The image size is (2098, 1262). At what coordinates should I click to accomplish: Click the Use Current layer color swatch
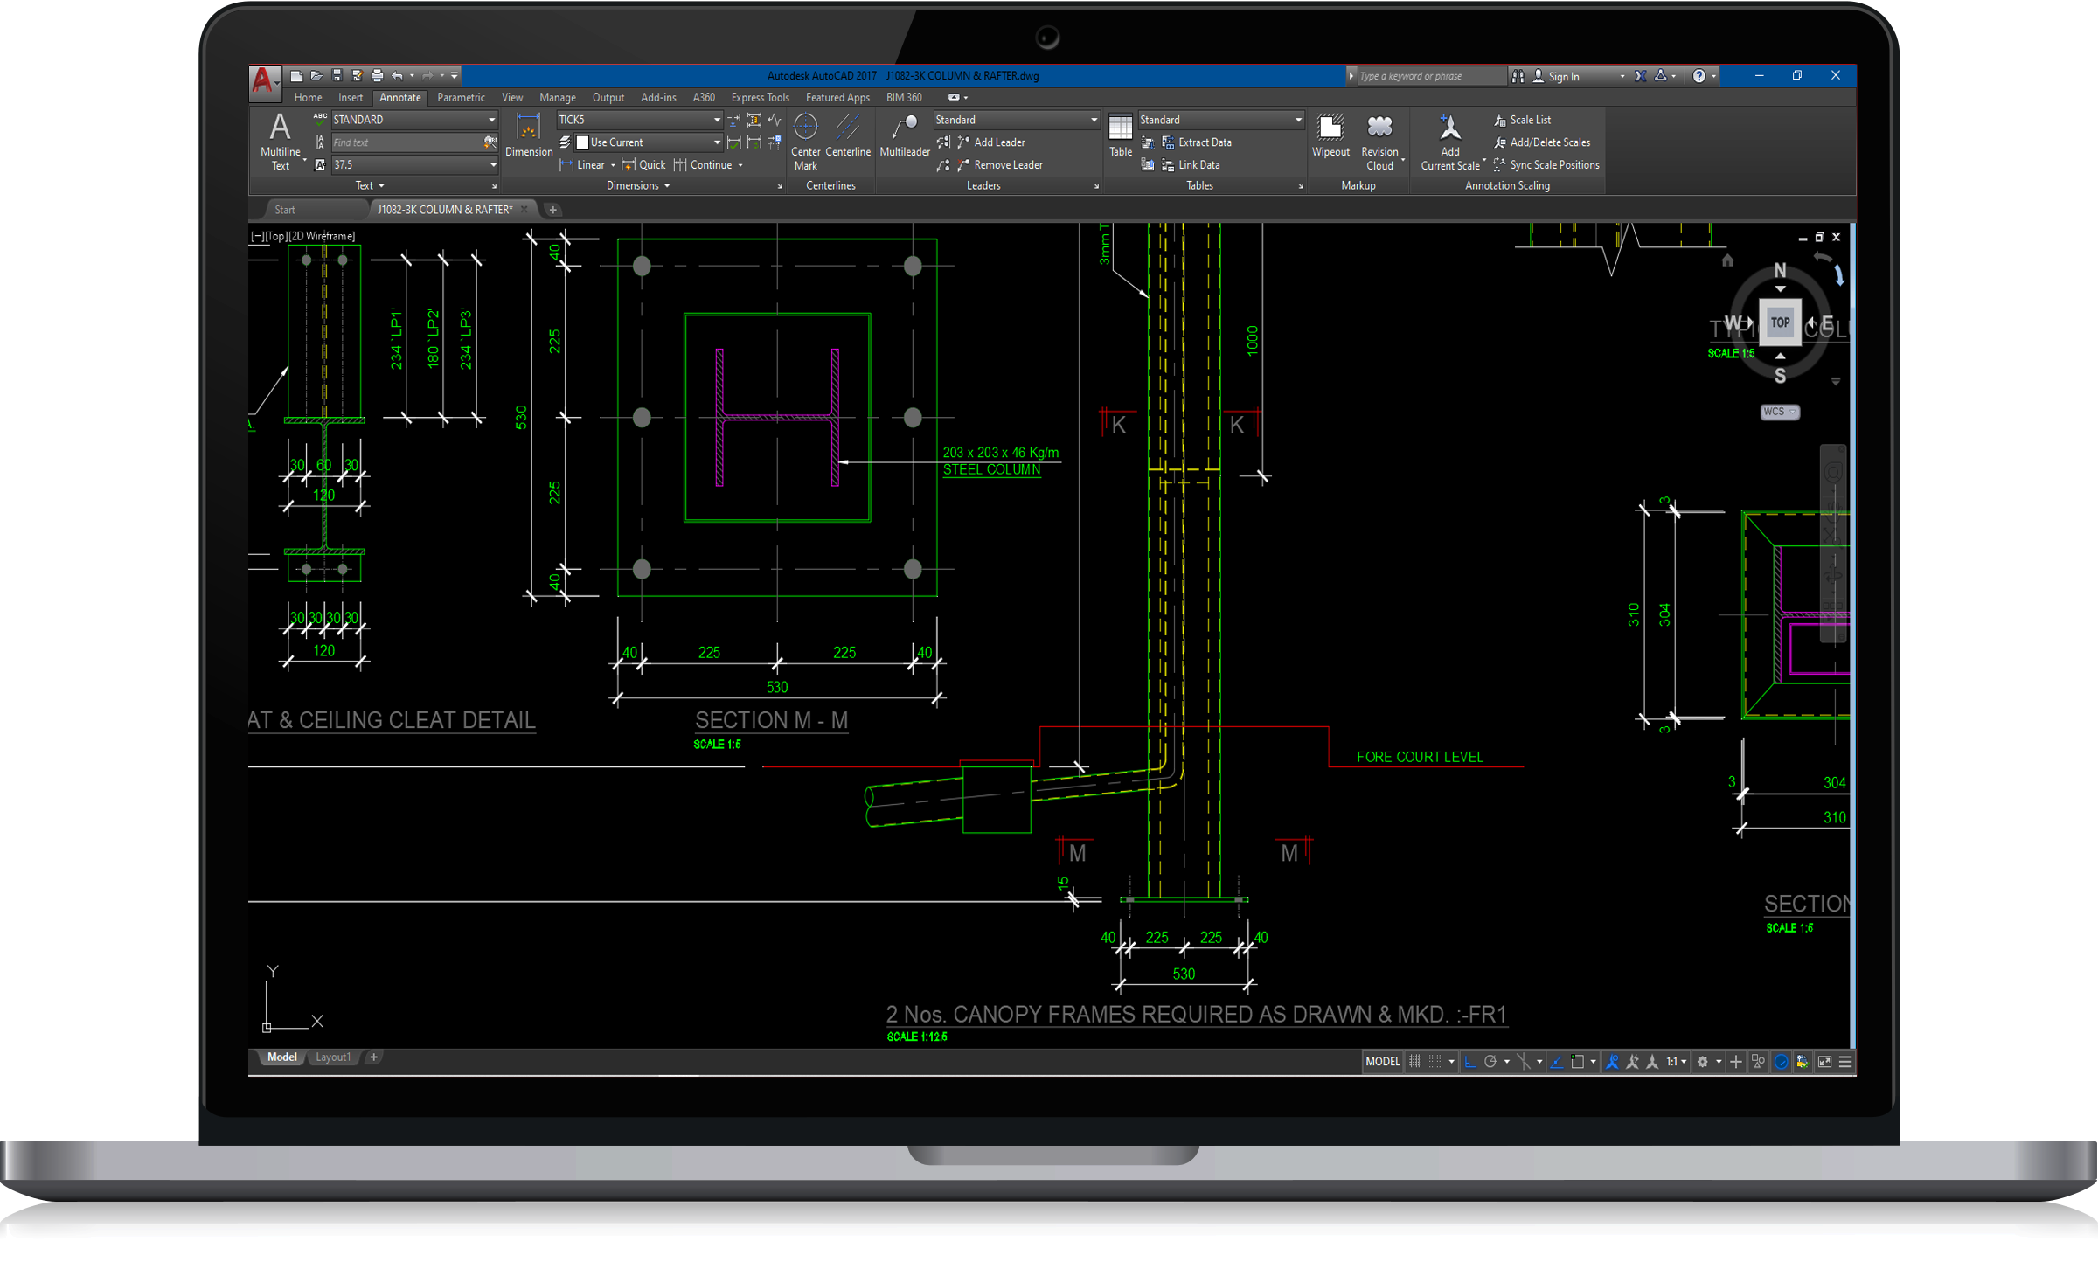coord(583,142)
